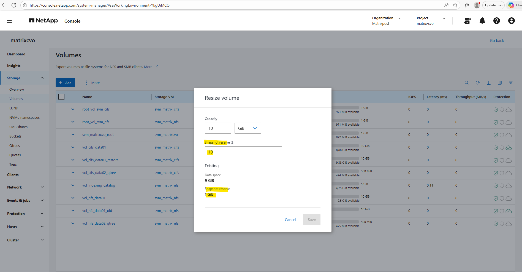Open the help question mark icon

[496, 21]
